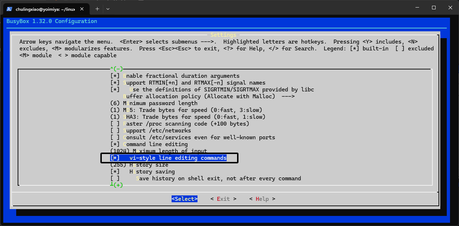The width and height of the screenshot is (459, 226).
Task: Toggle Enable fractional duration arguments
Action: [175, 76]
